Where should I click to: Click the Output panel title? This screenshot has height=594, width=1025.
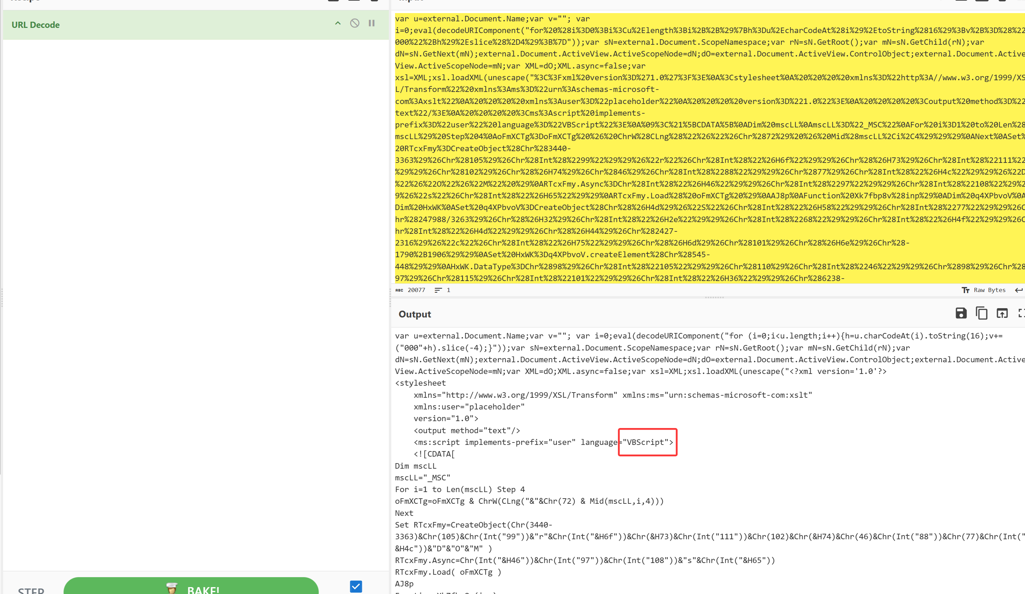(x=414, y=314)
